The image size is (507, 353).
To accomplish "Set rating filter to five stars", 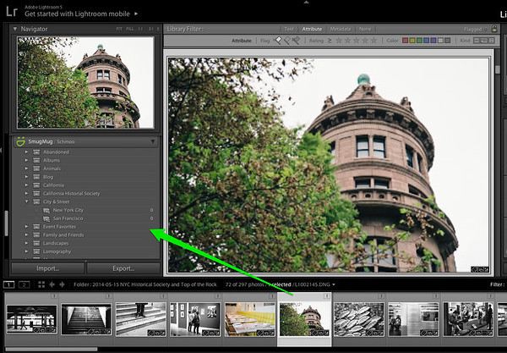I will point(373,41).
